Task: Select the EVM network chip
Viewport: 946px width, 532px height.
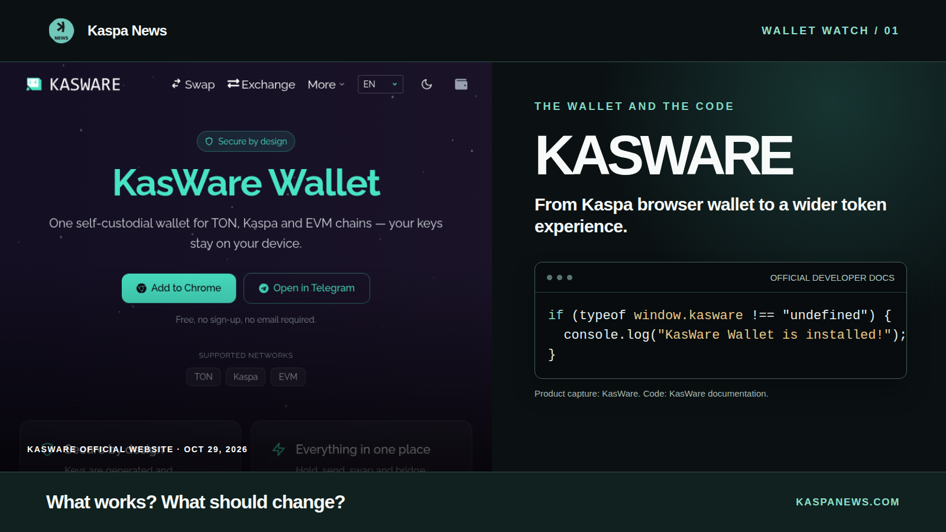Action: pyautogui.click(x=288, y=377)
